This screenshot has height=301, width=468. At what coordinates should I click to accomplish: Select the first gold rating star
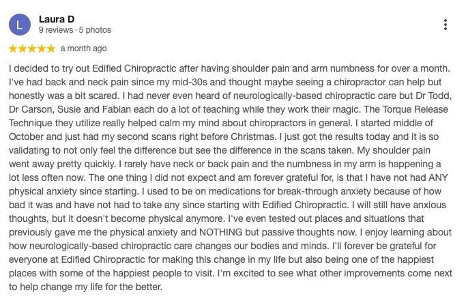coord(13,48)
